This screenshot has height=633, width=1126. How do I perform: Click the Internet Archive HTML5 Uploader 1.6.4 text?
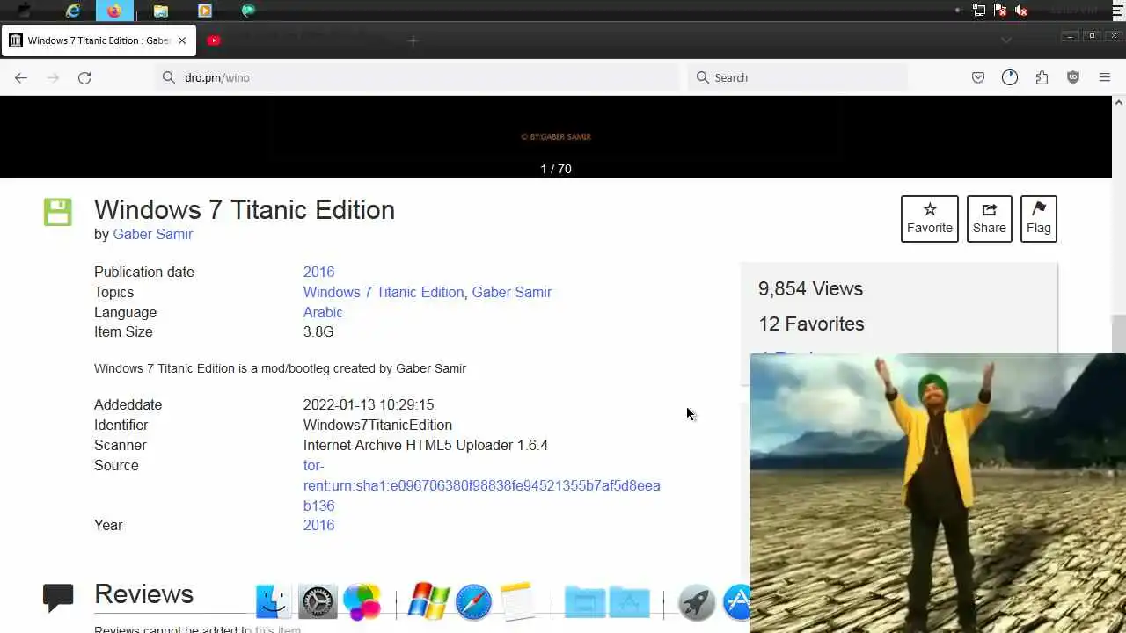[x=426, y=445]
